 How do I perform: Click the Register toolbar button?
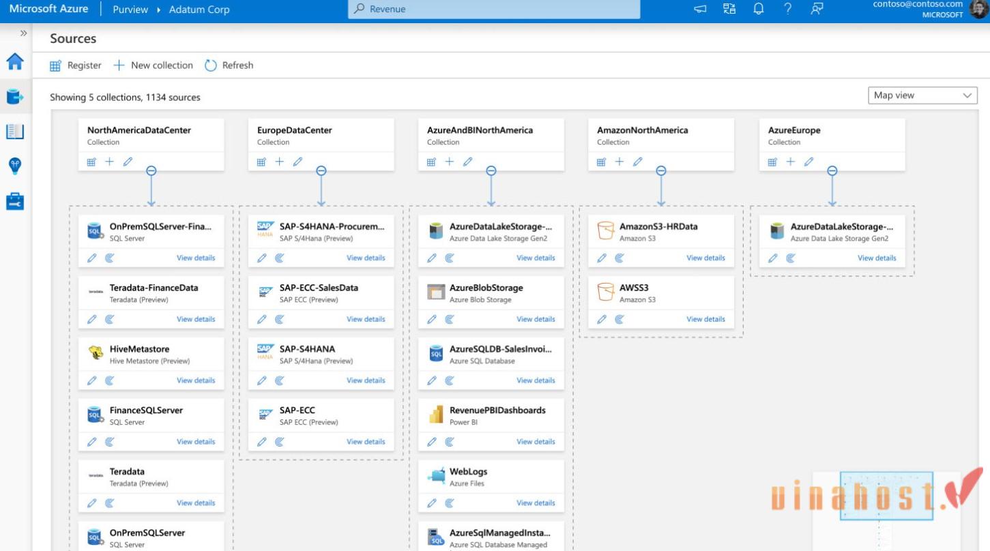pos(76,65)
